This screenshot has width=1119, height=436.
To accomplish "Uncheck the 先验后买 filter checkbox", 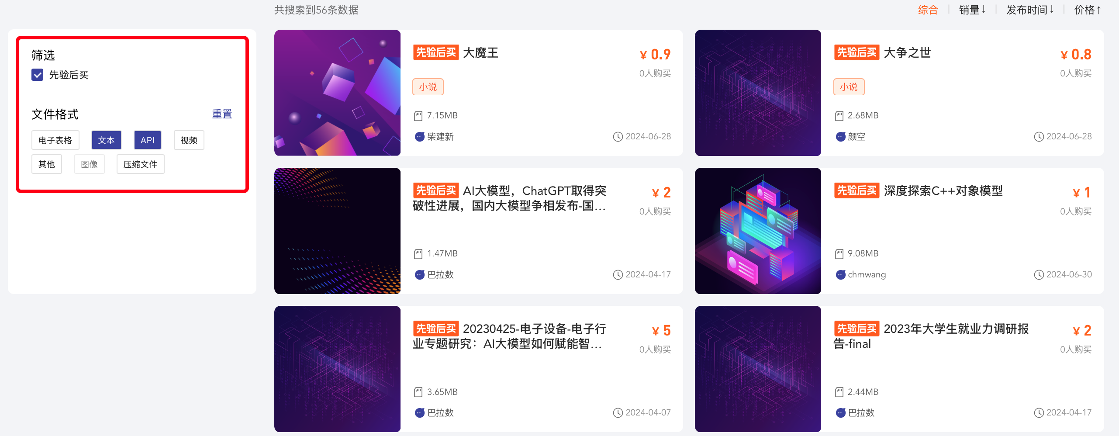I will pos(38,75).
